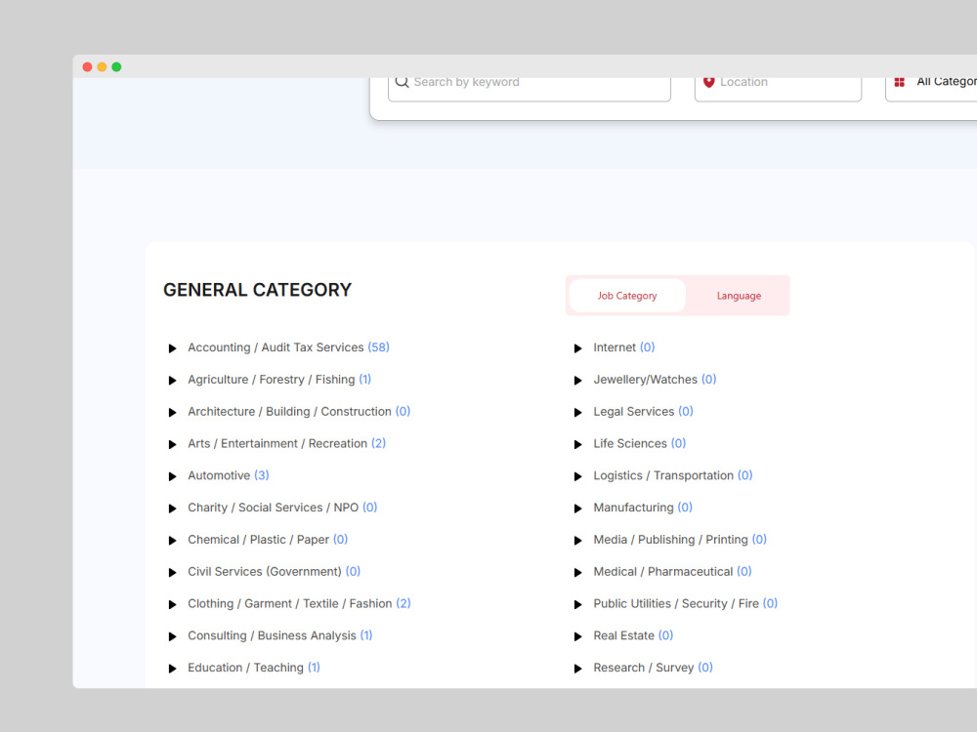Switch to the Language tab
The width and height of the screenshot is (977, 732).
pyautogui.click(x=739, y=296)
